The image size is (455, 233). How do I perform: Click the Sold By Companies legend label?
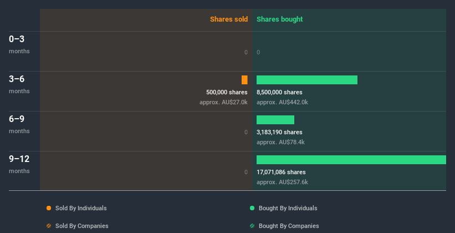(x=82, y=226)
